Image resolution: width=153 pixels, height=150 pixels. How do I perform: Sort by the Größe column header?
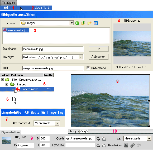tap(48, 75)
